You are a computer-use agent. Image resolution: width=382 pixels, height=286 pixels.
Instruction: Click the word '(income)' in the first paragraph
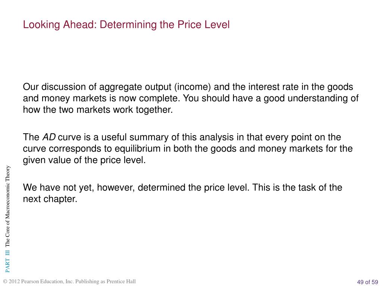192,87
